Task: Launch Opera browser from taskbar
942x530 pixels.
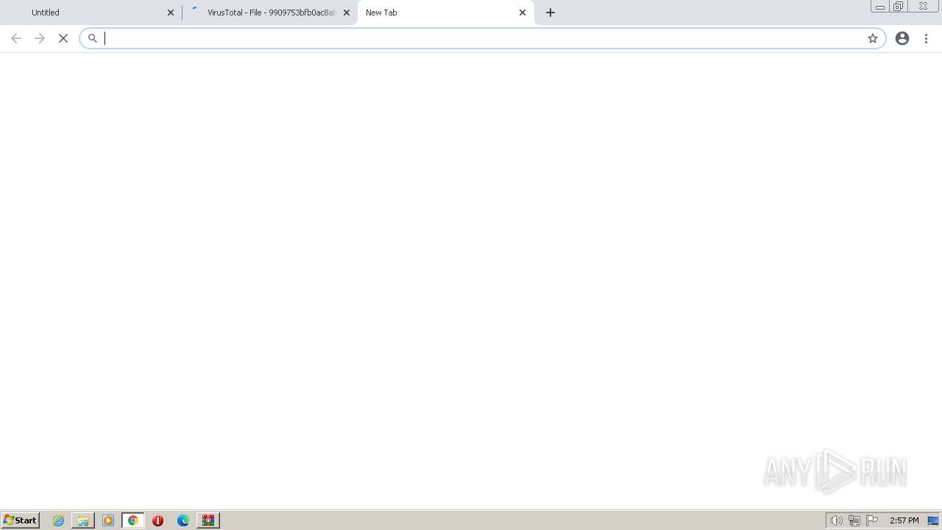Action: (158, 520)
